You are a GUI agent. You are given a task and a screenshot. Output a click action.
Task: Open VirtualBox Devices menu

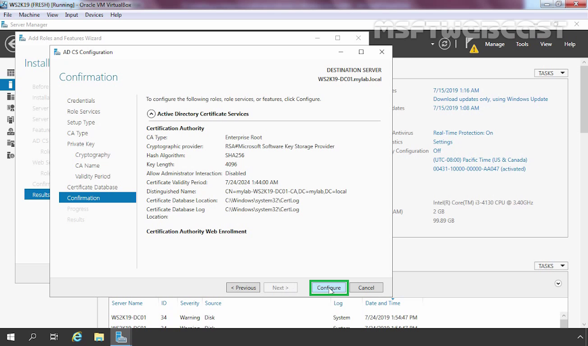94,14
